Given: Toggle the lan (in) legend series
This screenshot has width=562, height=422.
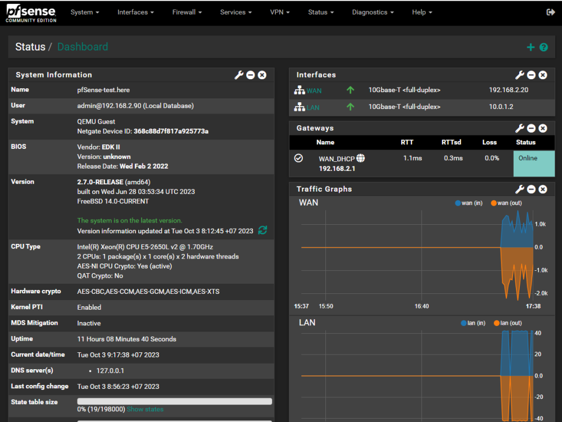Looking at the screenshot, I should coord(473,323).
